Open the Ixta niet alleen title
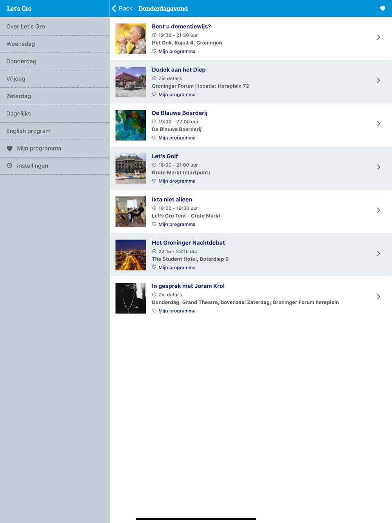 [172, 200]
